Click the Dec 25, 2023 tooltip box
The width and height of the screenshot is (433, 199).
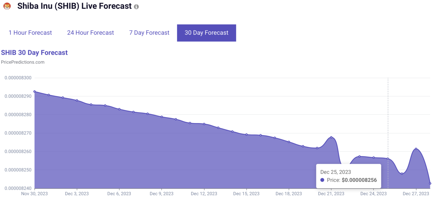pyautogui.click(x=348, y=176)
